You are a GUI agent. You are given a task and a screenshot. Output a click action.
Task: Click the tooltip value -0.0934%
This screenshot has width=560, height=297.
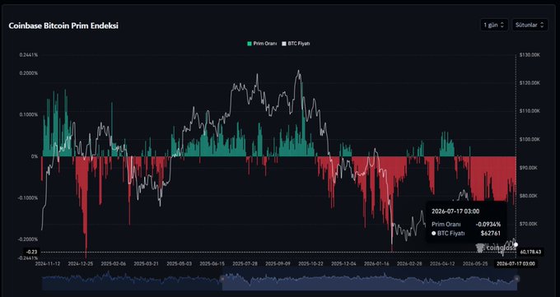pos(488,224)
